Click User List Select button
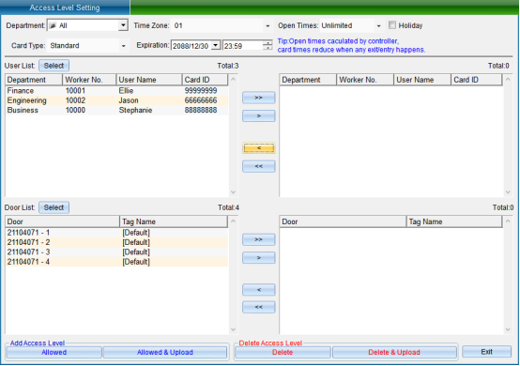520x366 pixels. 54,66
